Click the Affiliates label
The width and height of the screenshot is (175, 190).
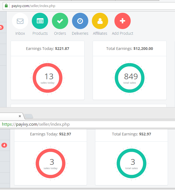100,33
